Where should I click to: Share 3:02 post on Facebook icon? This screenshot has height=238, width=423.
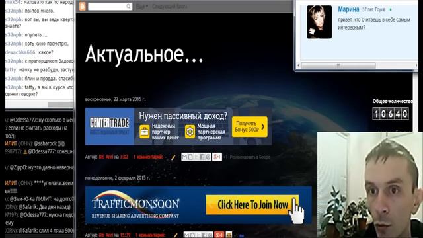coord(202,157)
